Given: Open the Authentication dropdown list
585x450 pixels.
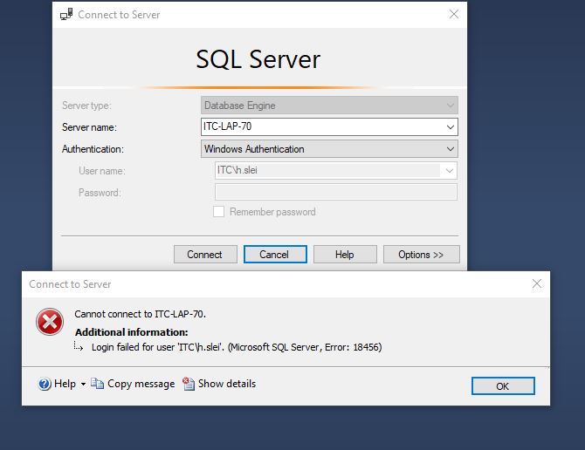Looking at the screenshot, I should click(x=451, y=149).
